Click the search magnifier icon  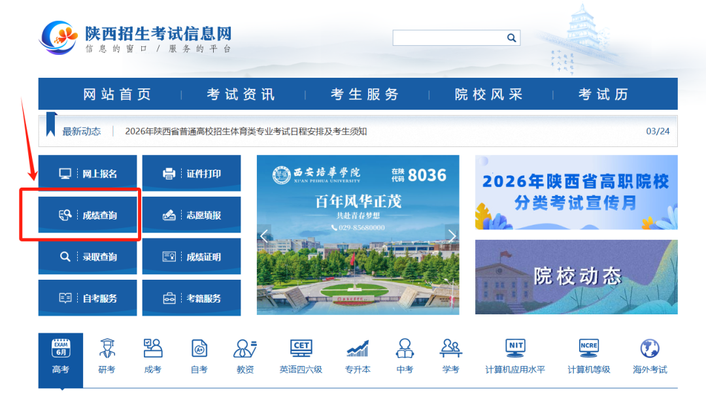[x=511, y=37]
